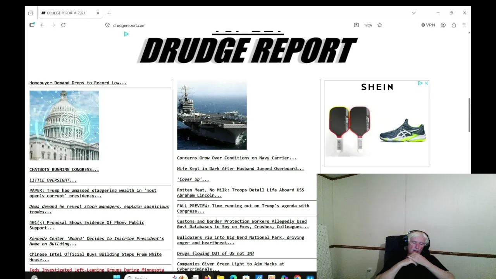The height and width of the screenshot is (279, 496).
Task: Bookmark this page with the star
Action: (x=380, y=25)
